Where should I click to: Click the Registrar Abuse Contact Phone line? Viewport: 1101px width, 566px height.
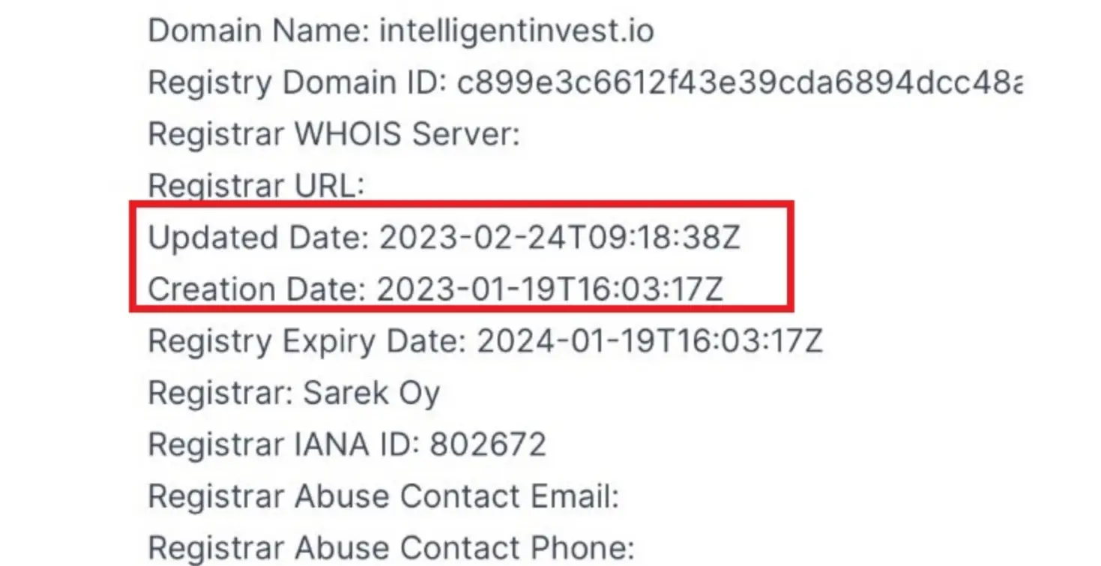[391, 548]
